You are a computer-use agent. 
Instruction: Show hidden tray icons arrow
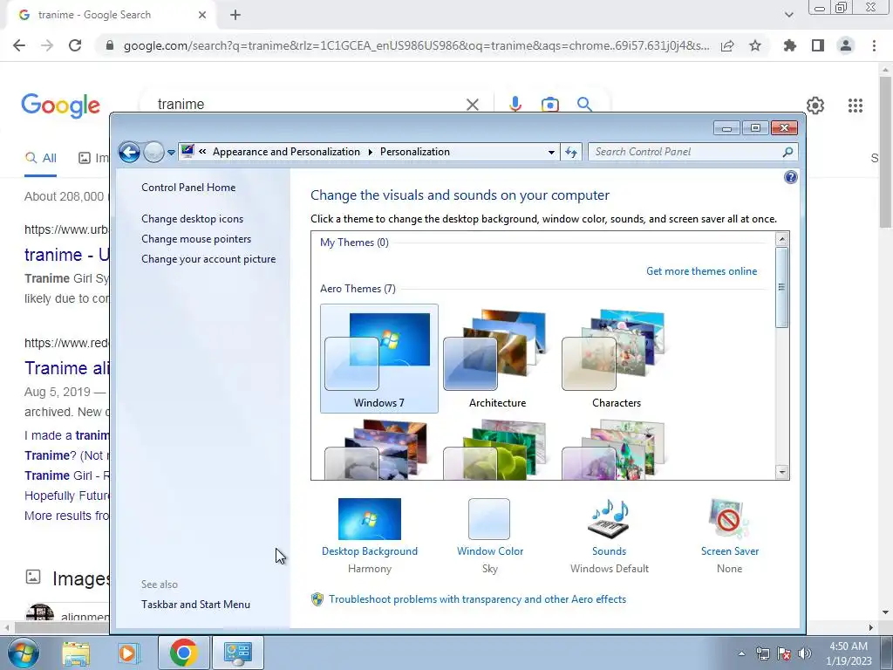pos(741,653)
